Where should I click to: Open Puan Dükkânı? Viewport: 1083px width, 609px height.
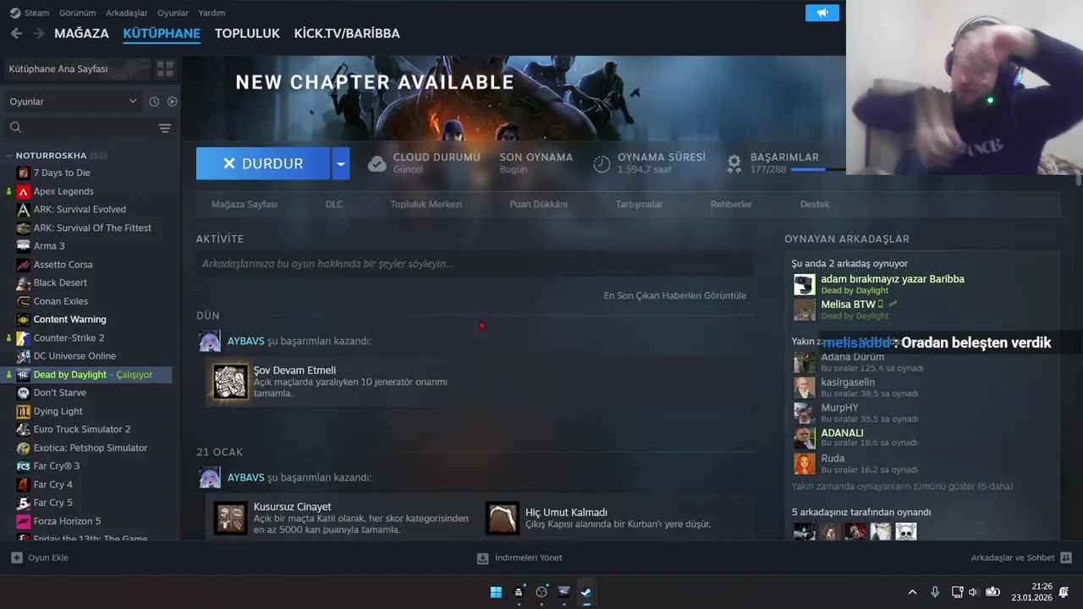(538, 204)
